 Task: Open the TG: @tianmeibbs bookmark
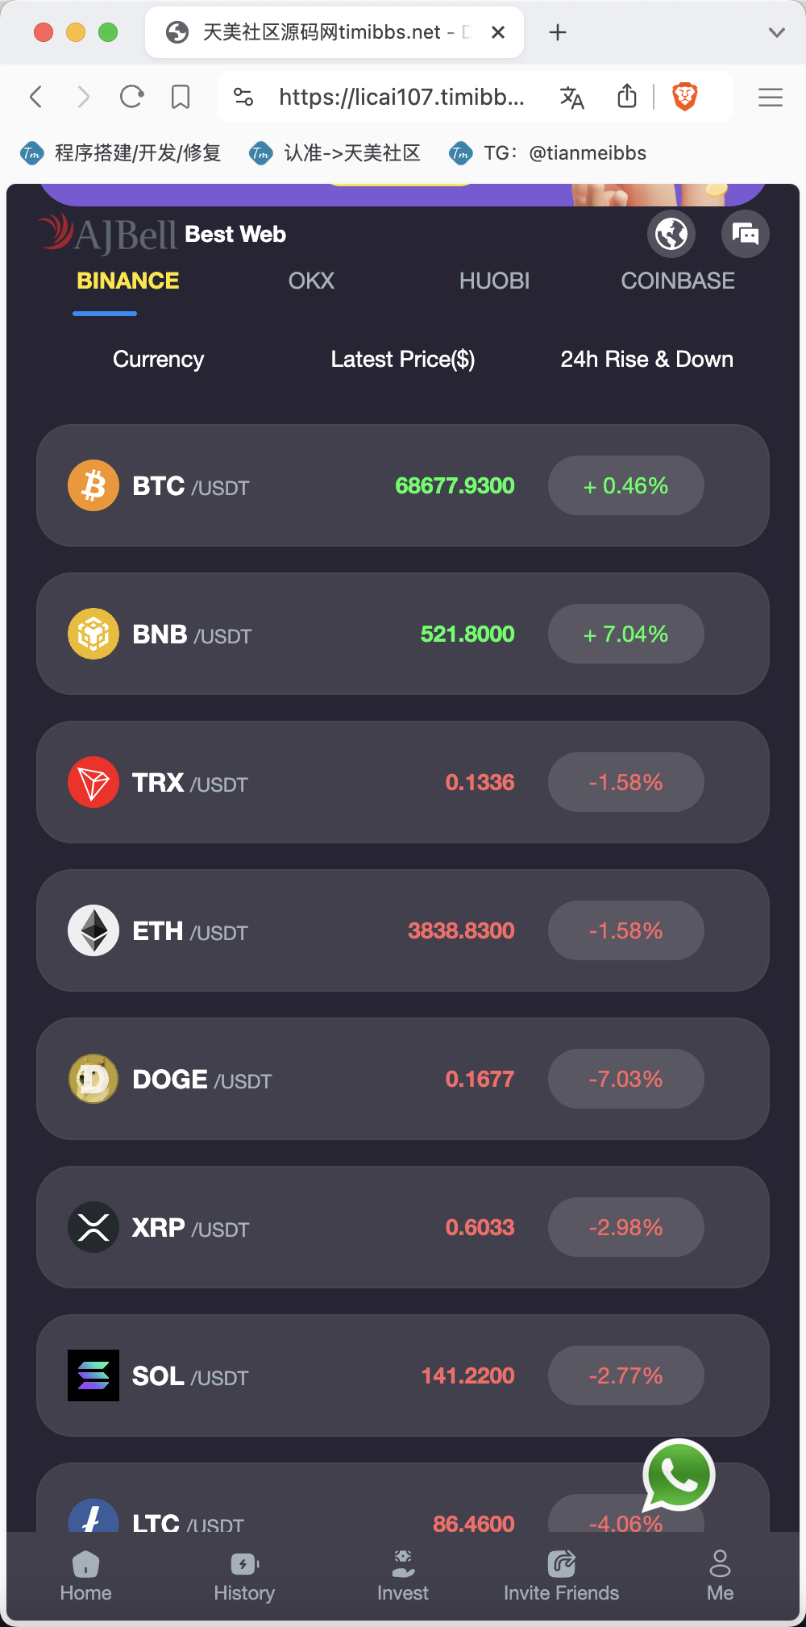[549, 153]
